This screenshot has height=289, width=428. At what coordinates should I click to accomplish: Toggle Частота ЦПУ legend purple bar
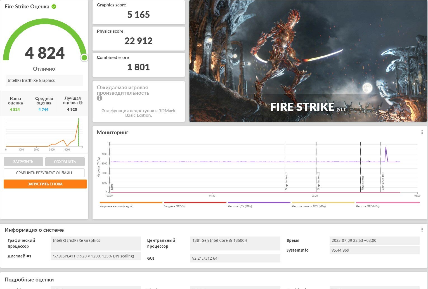pyautogui.click(x=259, y=203)
